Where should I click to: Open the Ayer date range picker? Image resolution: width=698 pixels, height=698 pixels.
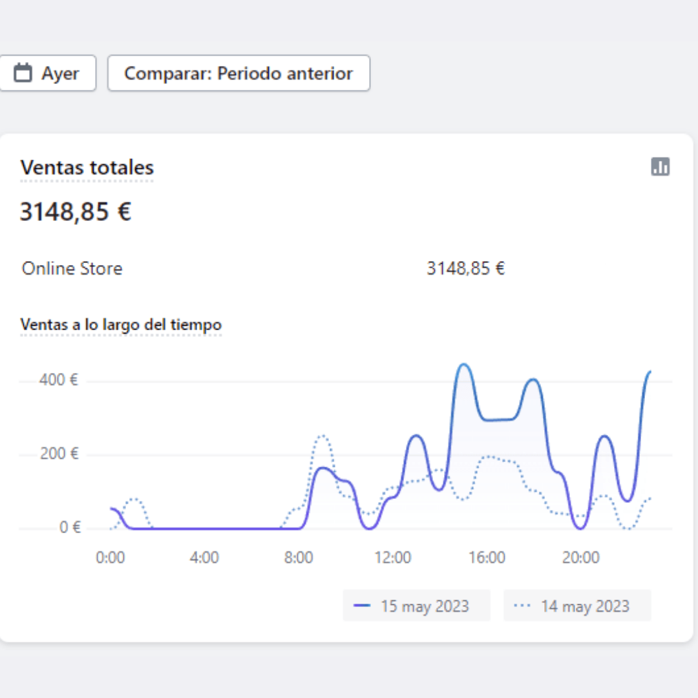pos(47,73)
